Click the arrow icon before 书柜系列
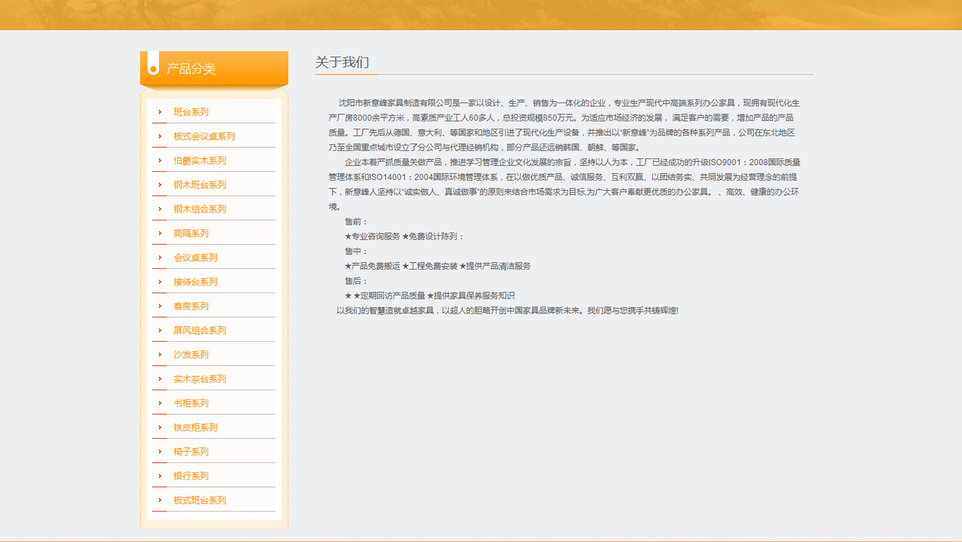962x542 pixels. point(160,403)
